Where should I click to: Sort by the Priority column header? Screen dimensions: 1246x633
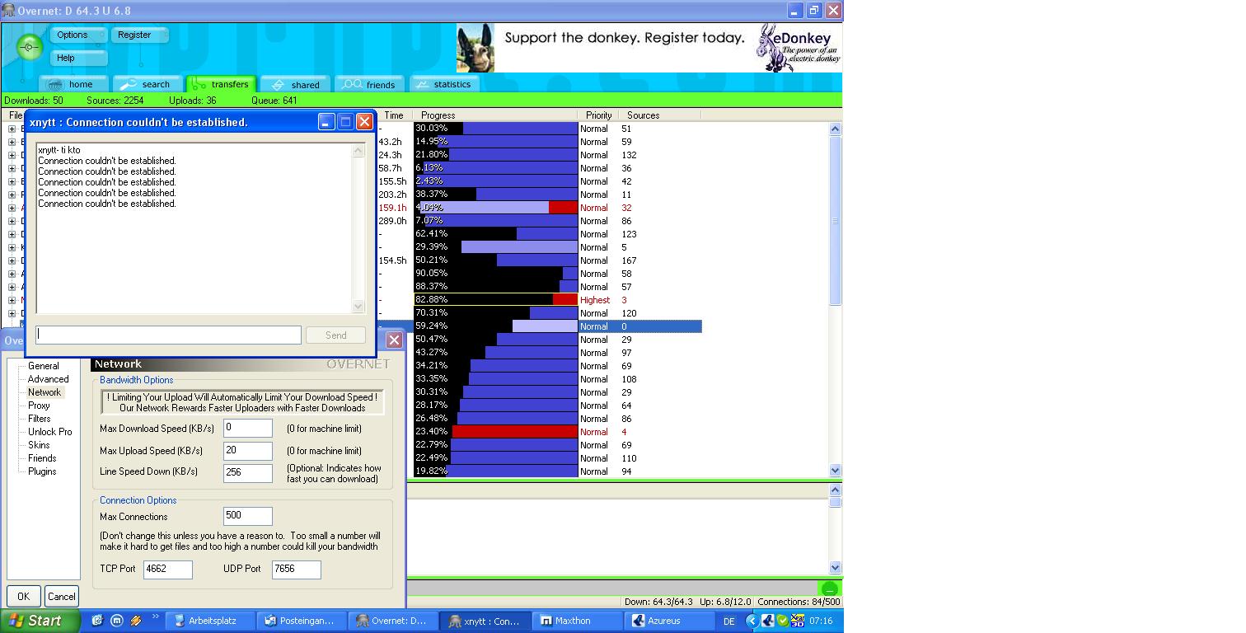pos(599,115)
